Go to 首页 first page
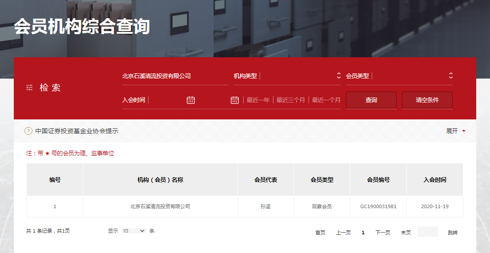490x253 pixels. pyautogui.click(x=320, y=233)
